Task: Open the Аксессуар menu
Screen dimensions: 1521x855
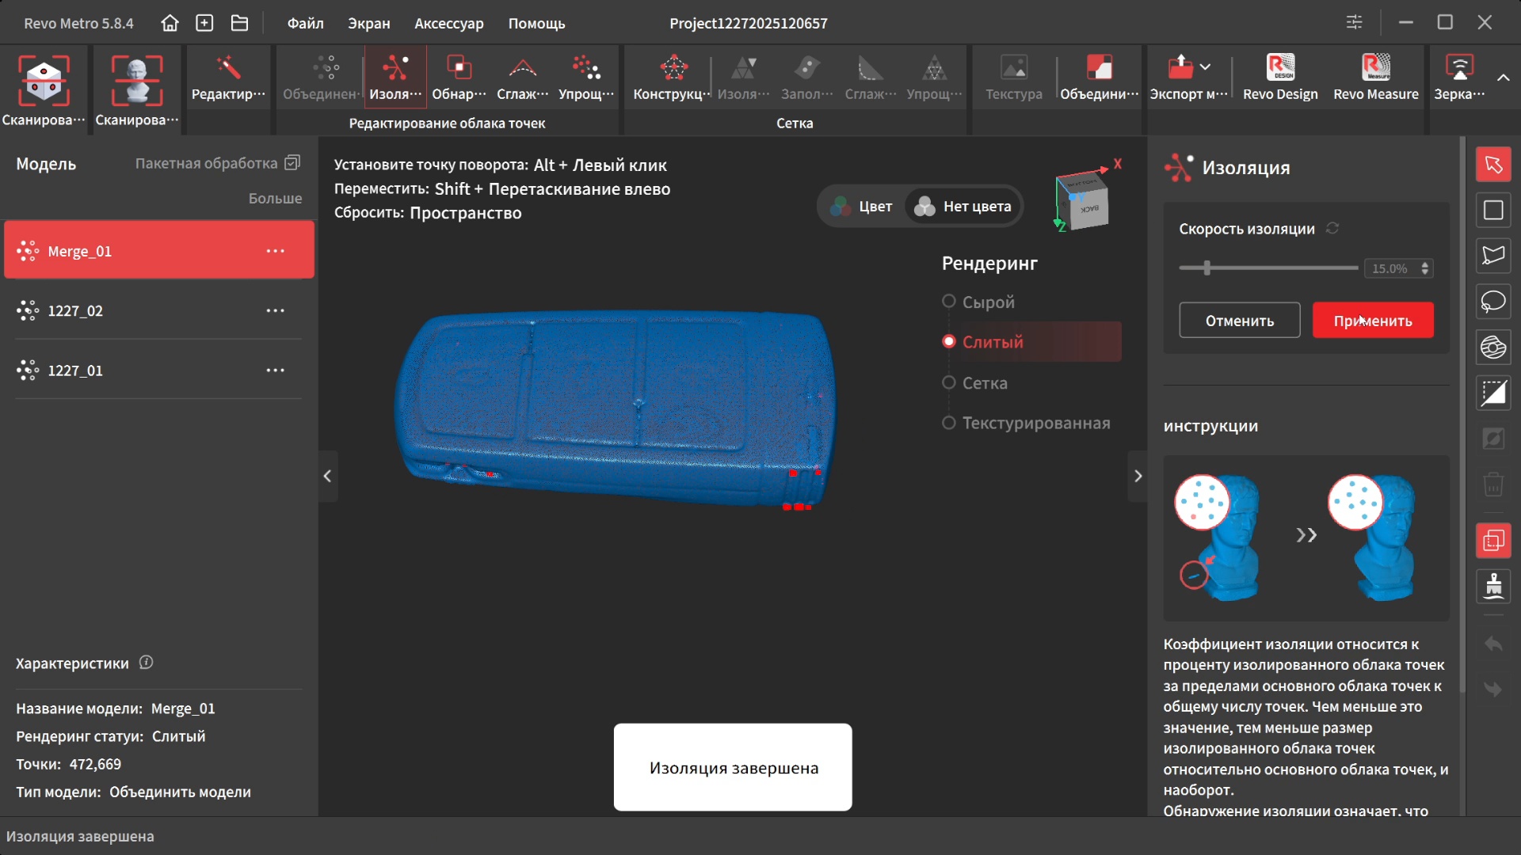Action: (448, 23)
